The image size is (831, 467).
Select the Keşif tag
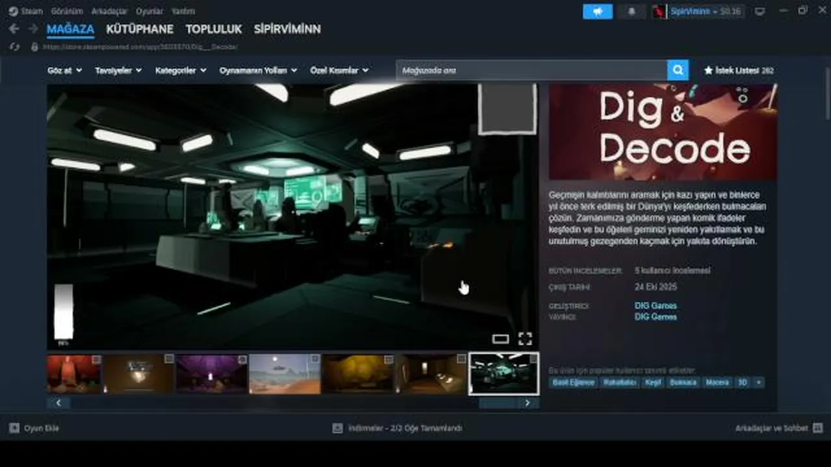pos(652,383)
